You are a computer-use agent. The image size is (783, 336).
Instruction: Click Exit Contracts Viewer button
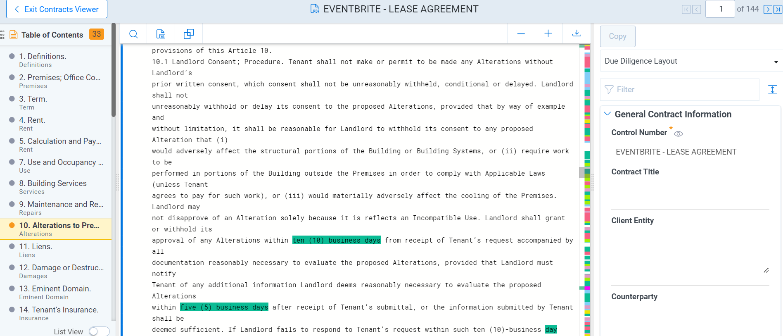pyautogui.click(x=57, y=9)
